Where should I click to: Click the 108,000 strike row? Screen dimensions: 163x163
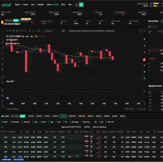click(81, 137)
